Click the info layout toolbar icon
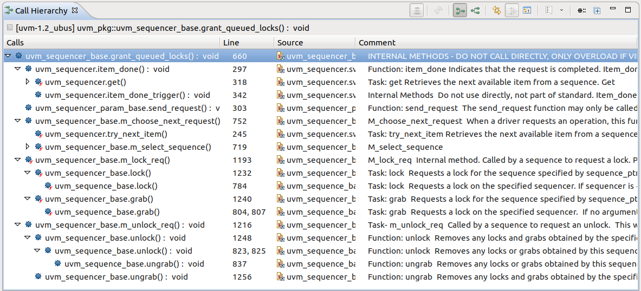The image size is (641, 291). coord(526,10)
